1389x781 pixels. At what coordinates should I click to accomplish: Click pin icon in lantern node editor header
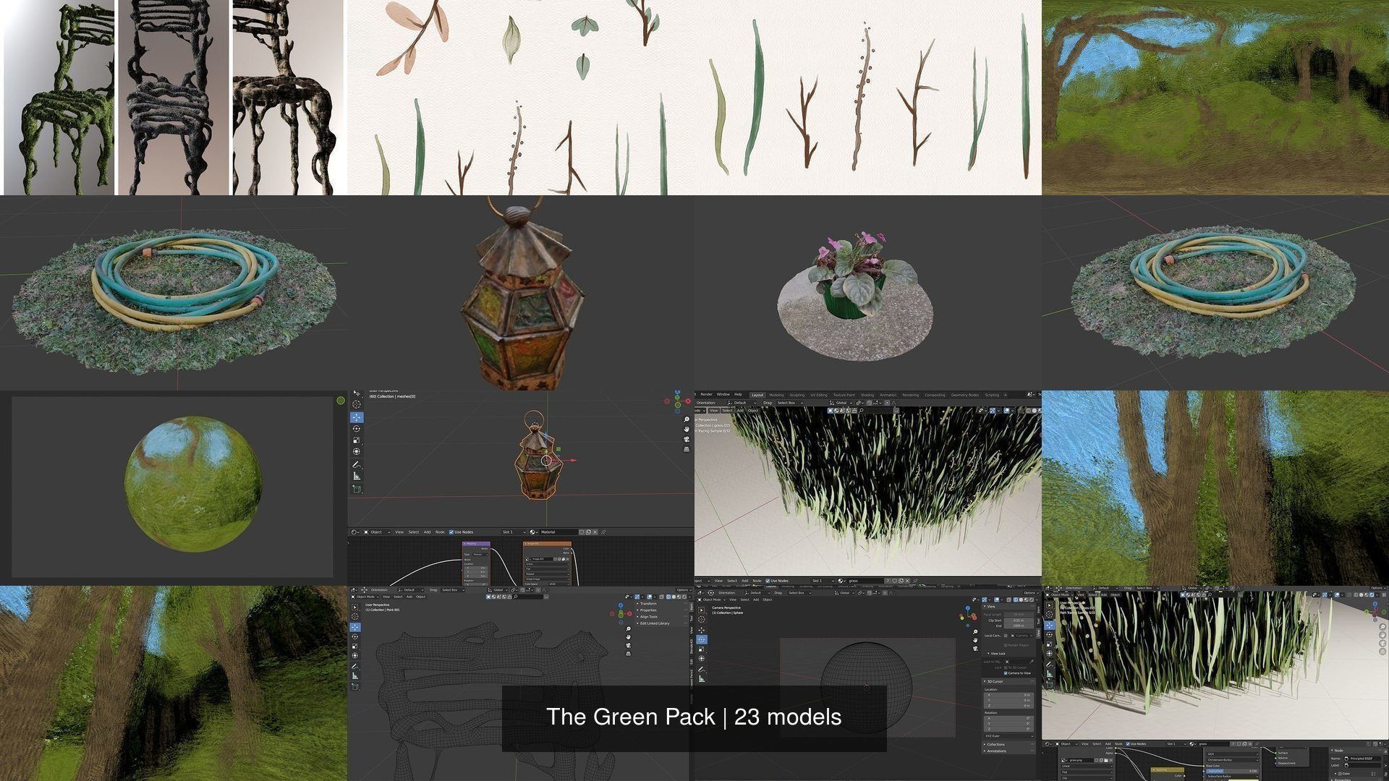pyautogui.click(x=603, y=532)
